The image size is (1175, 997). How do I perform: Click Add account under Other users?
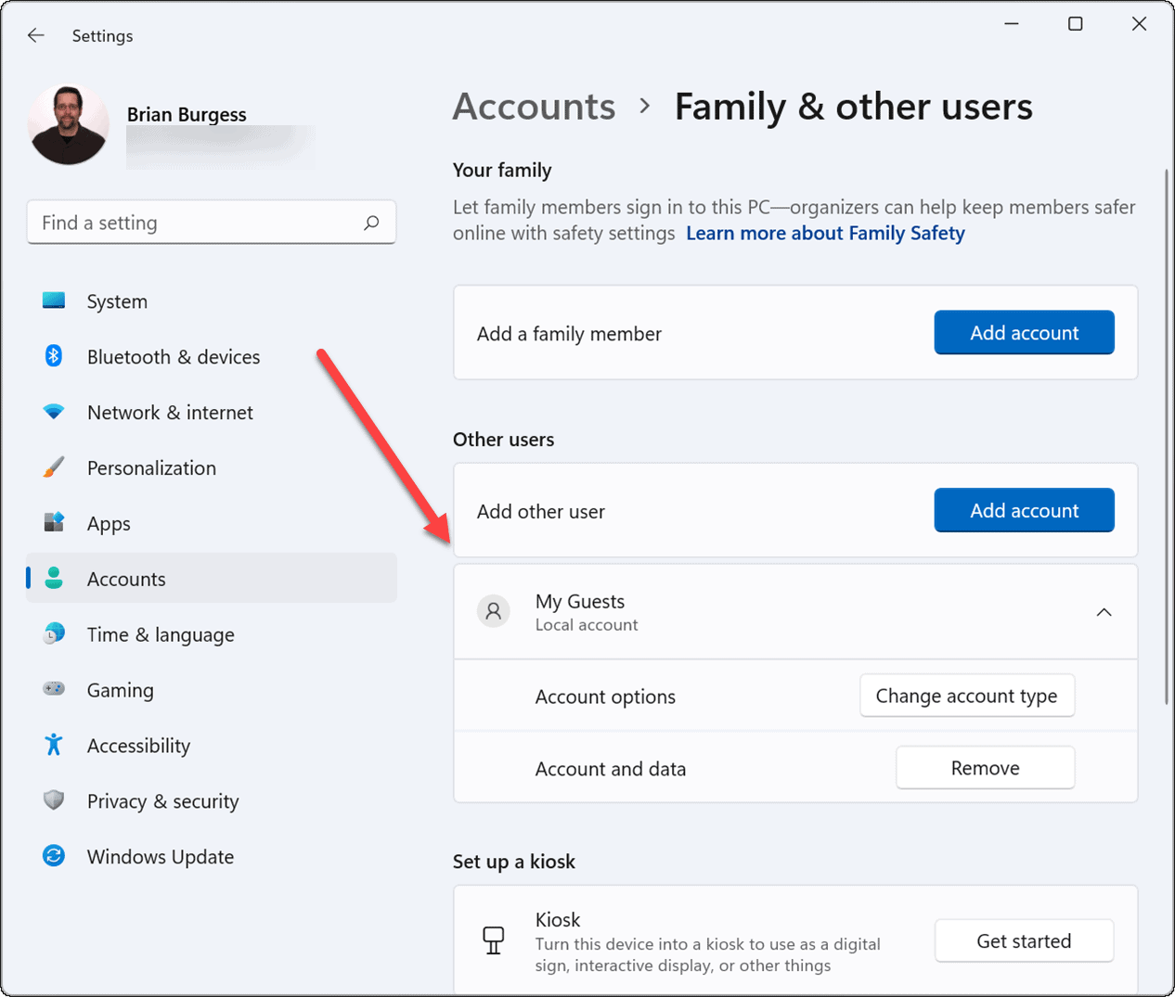tap(1024, 510)
